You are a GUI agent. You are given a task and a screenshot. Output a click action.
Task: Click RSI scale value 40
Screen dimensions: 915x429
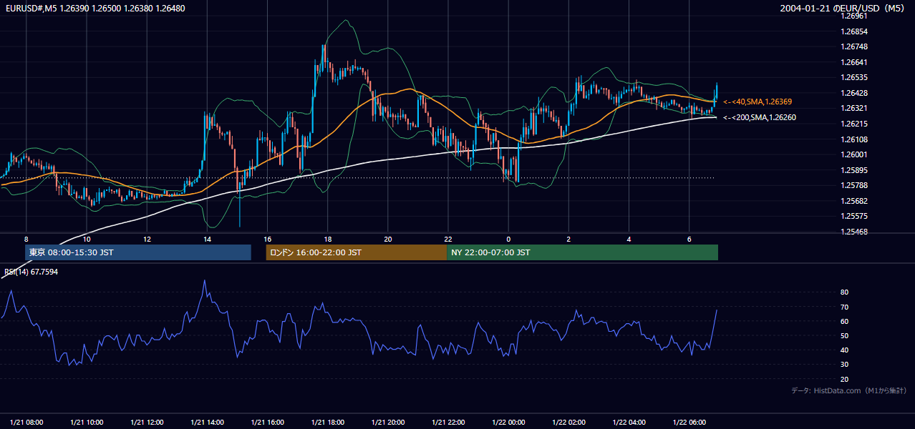[844, 350]
